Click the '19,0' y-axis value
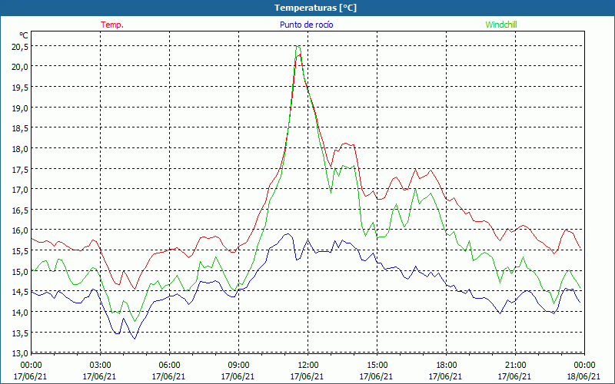The width and height of the screenshot is (615, 384). 20,108
